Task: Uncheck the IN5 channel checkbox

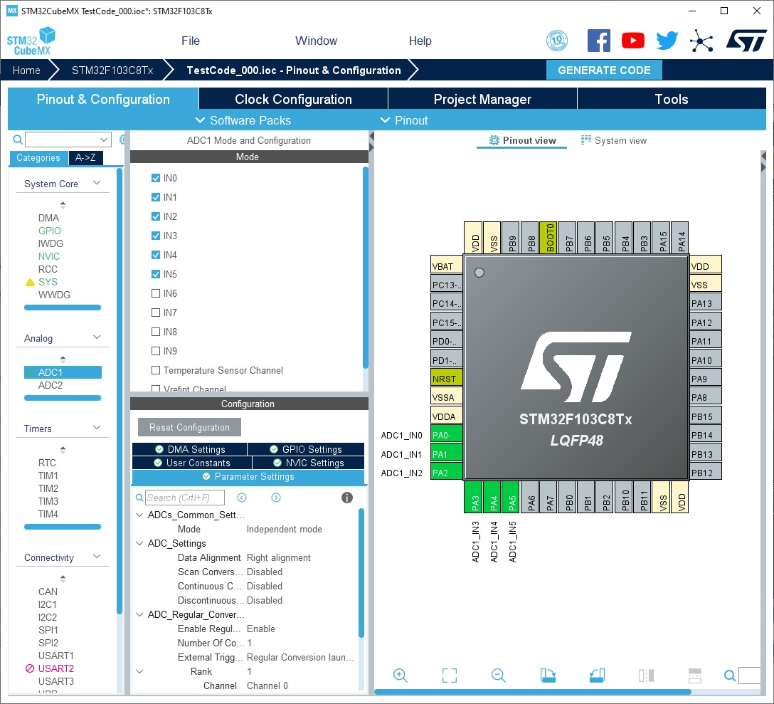Action: point(156,274)
